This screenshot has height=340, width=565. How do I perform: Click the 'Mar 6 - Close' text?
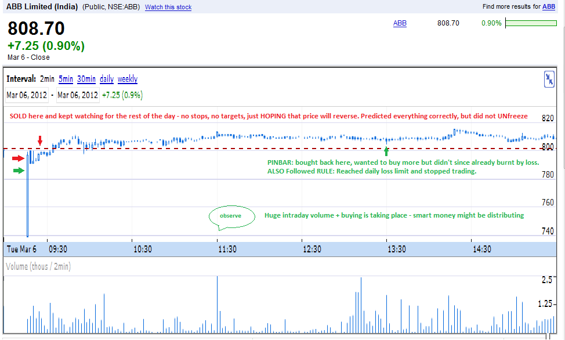coord(28,57)
